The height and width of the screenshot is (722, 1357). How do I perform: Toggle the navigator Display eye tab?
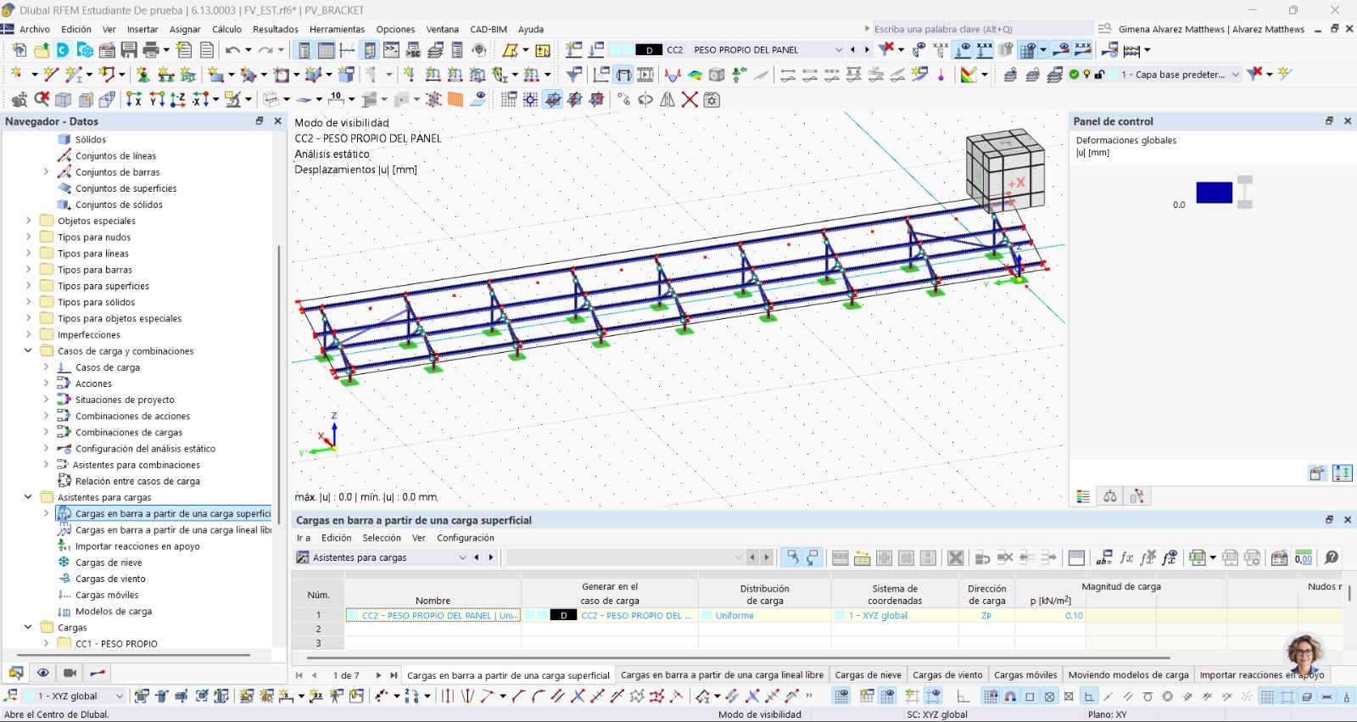[x=42, y=673]
